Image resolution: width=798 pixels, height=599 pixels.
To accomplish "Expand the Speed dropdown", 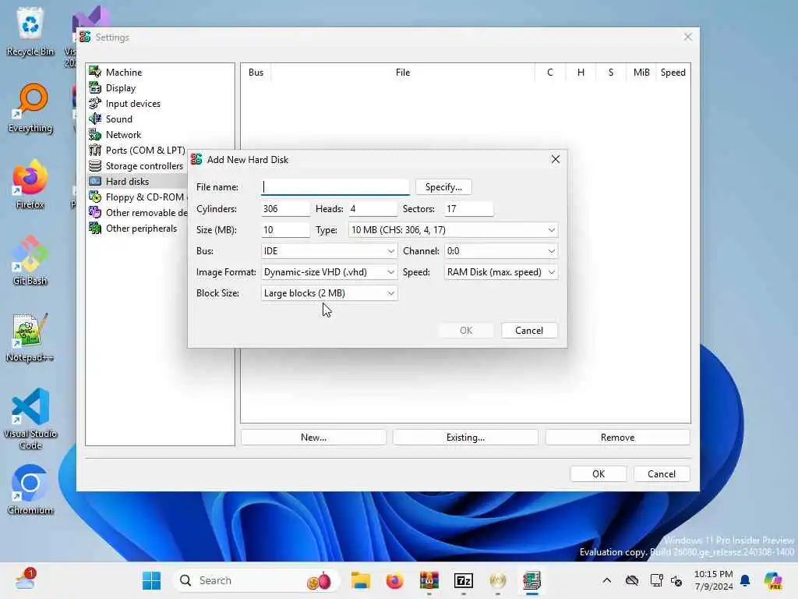I will pyautogui.click(x=501, y=272).
